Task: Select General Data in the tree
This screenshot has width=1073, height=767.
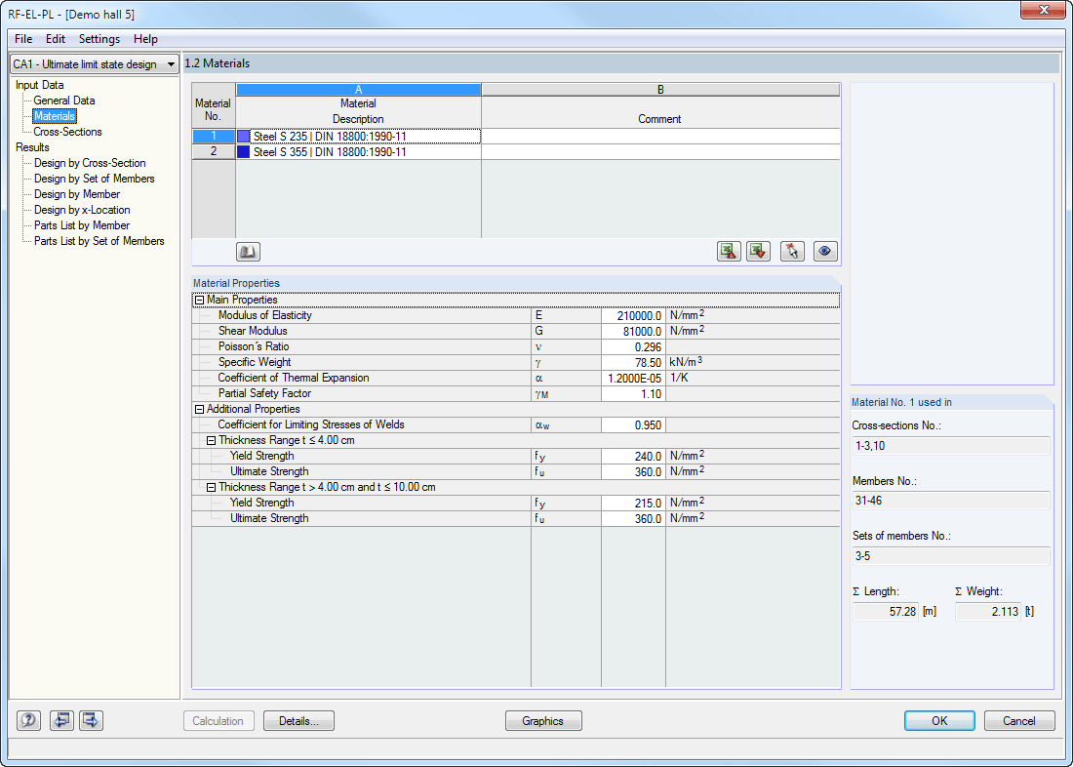Action: (x=64, y=101)
